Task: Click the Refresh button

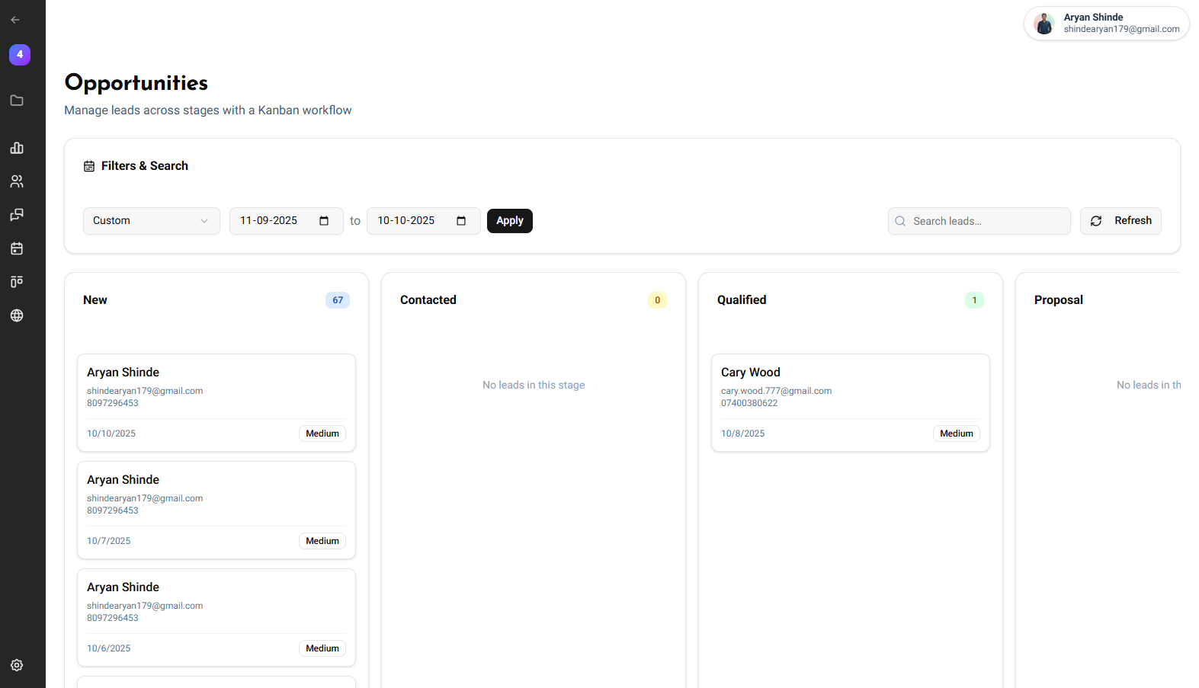Action: (1120, 221)
